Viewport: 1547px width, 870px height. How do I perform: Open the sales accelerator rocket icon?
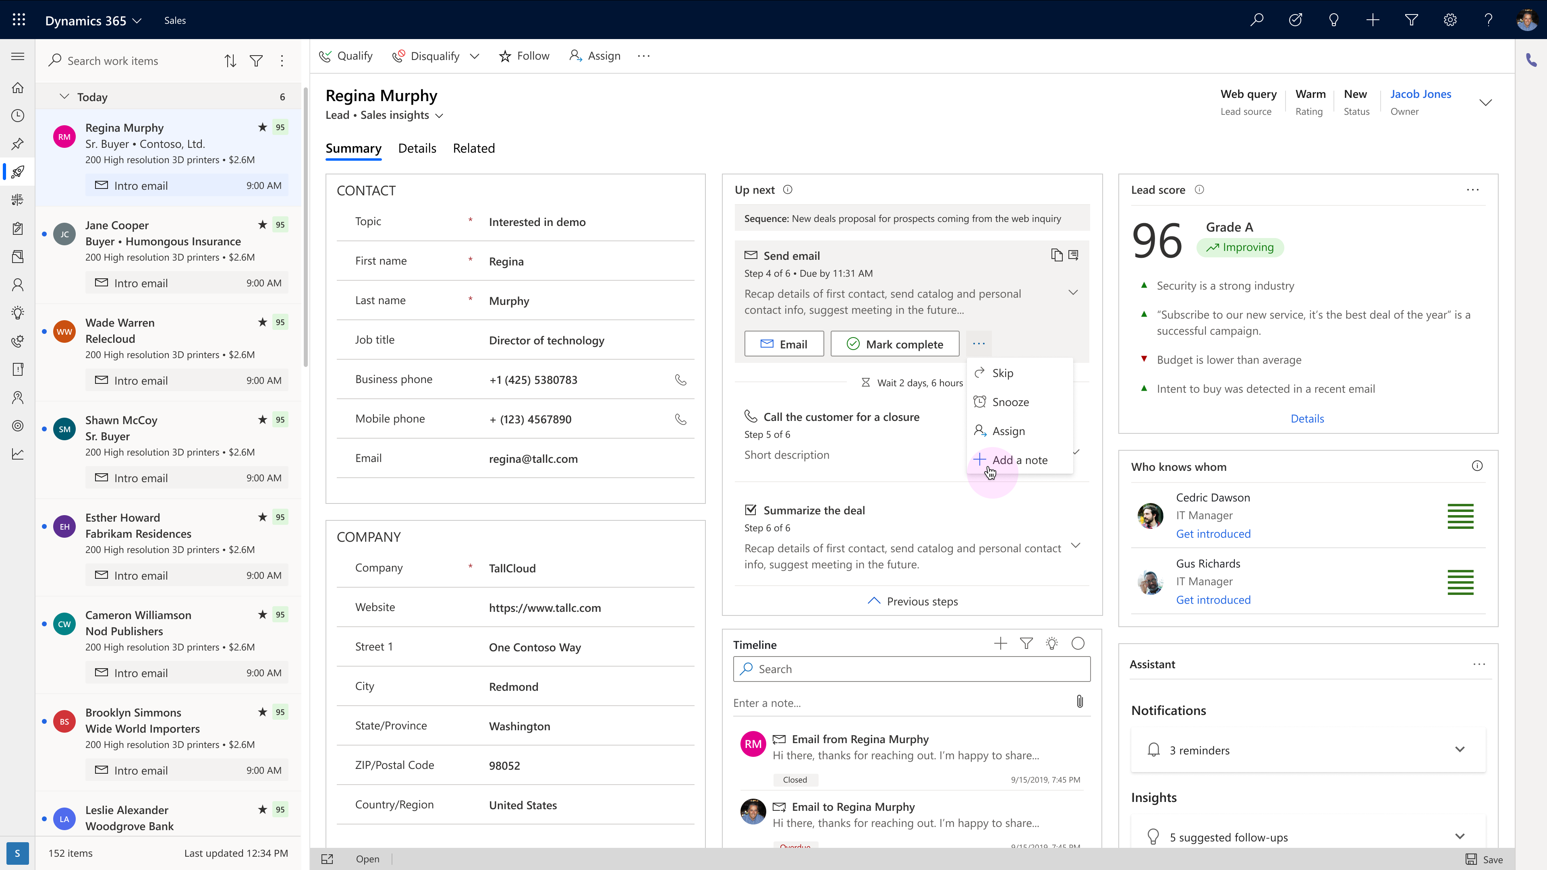(x=18, y=172)
